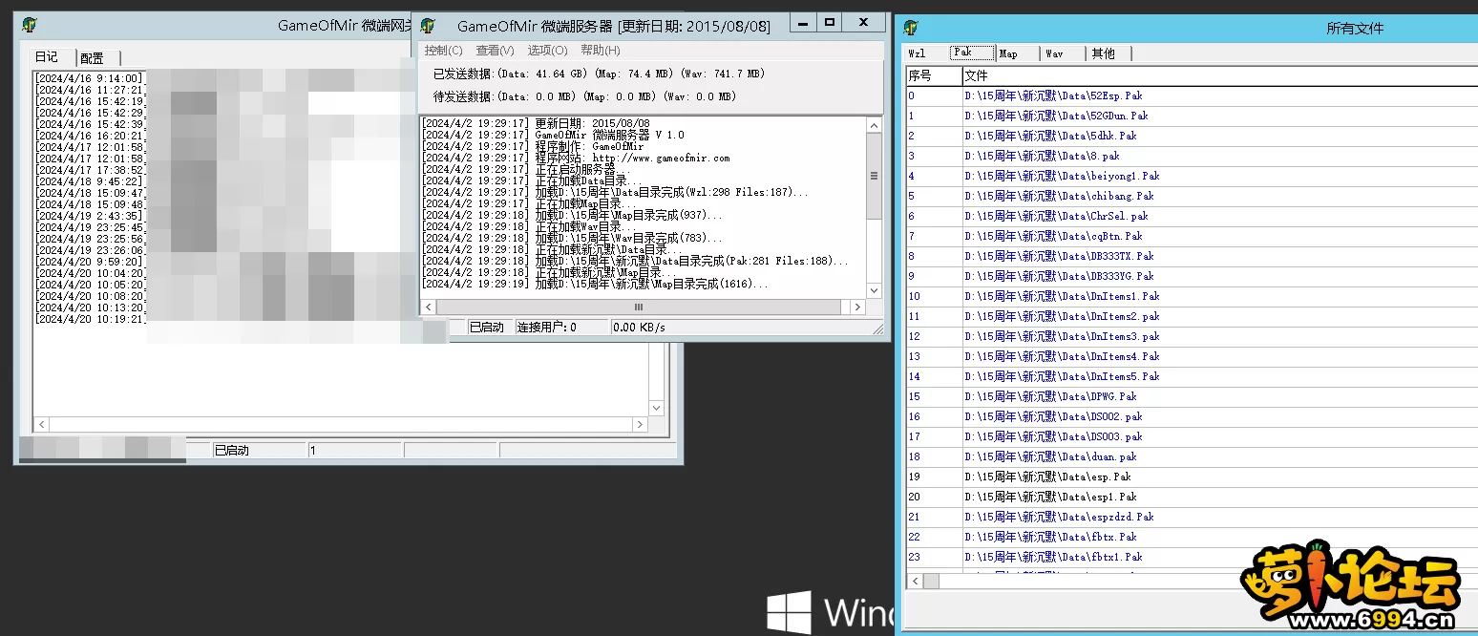Click 已启动 status in gateway window
This screenshot has width=1478, height=636.
pyautogui.click(x=258, y=450)
